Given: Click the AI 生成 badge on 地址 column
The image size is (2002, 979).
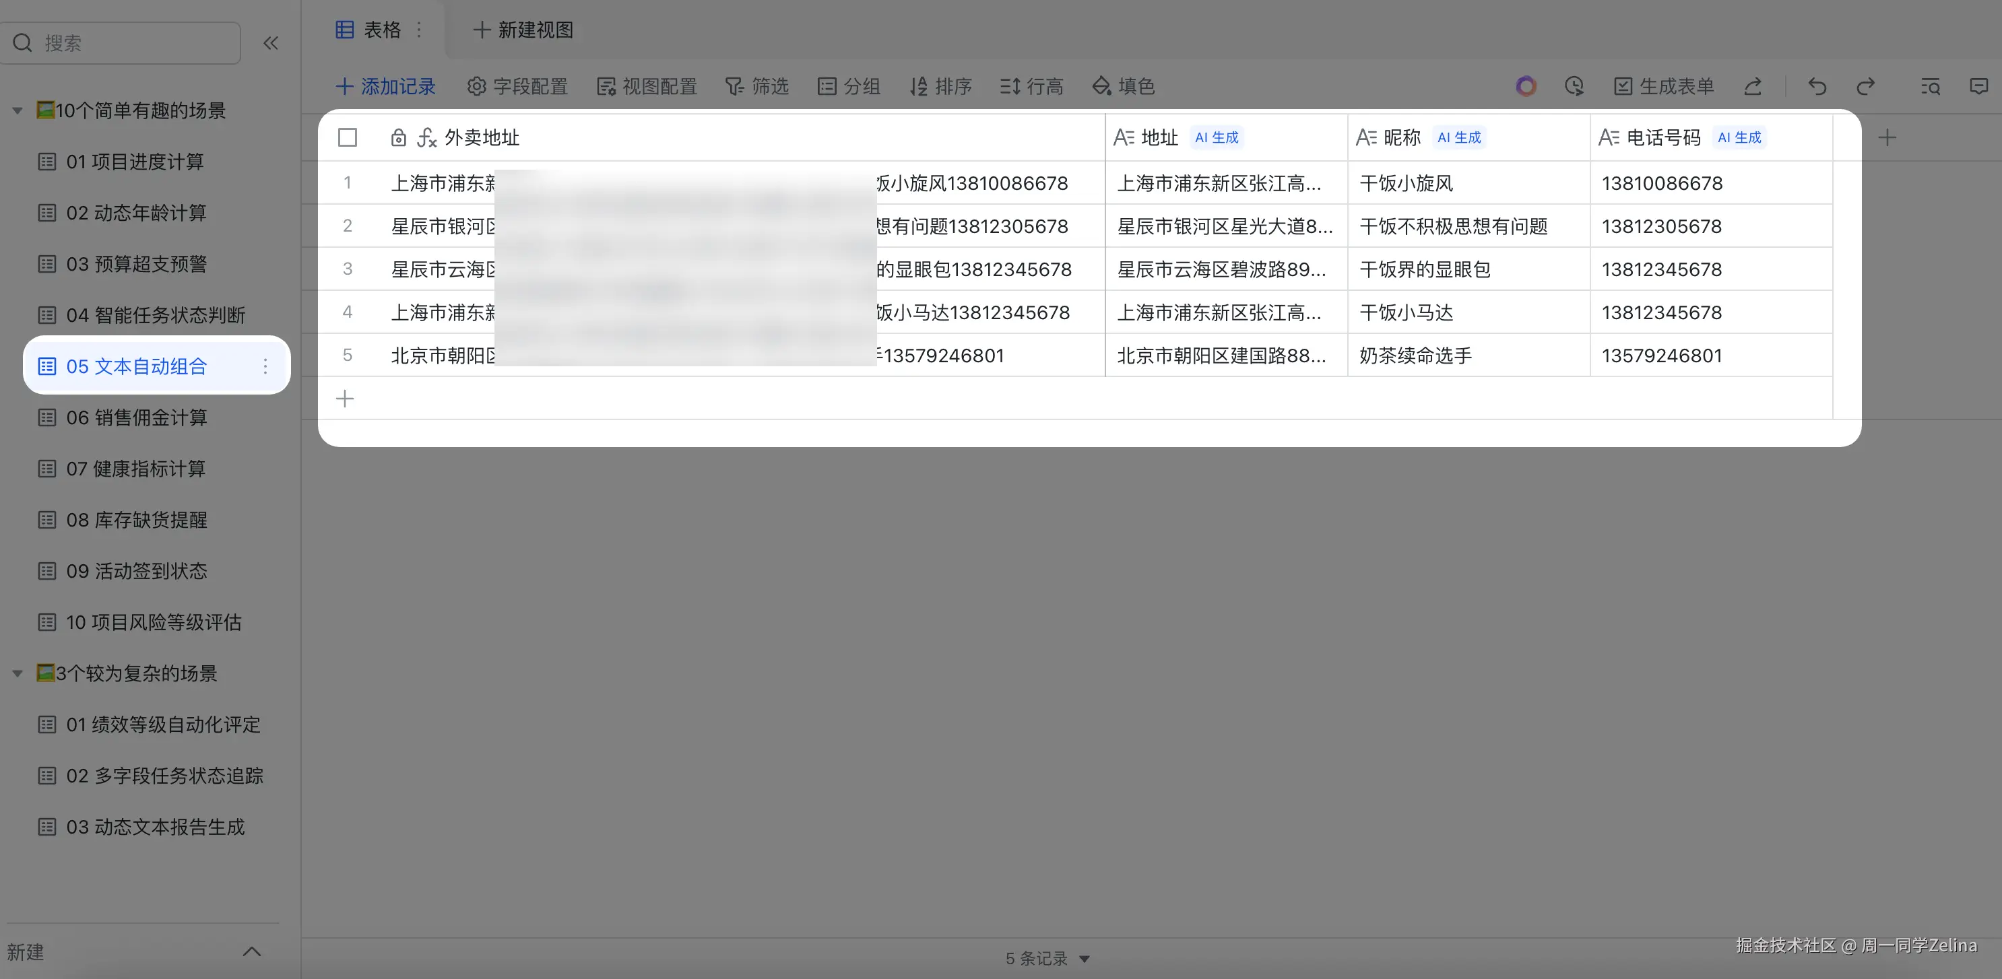Looking at the screenshot, I should click(1217, 137).
